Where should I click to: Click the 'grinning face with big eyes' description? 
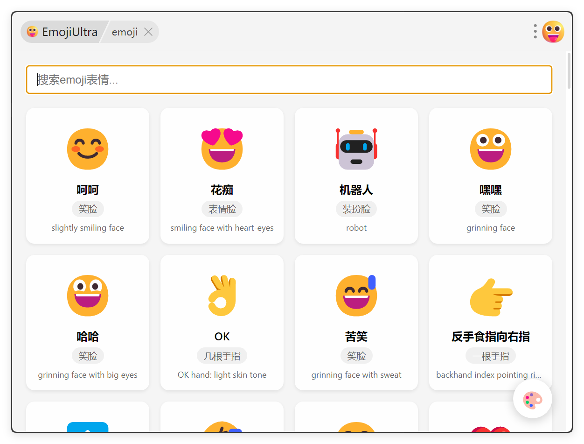point(88,375)
